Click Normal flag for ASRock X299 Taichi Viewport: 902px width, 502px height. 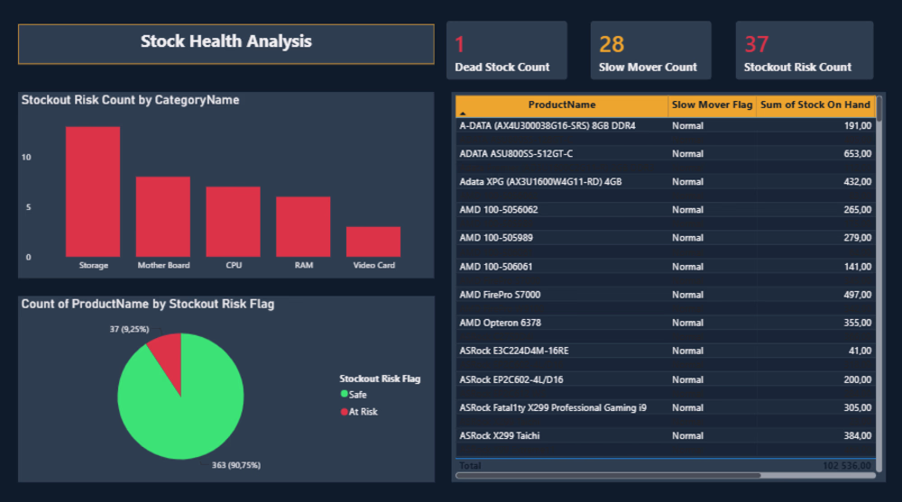pos(687,436)
